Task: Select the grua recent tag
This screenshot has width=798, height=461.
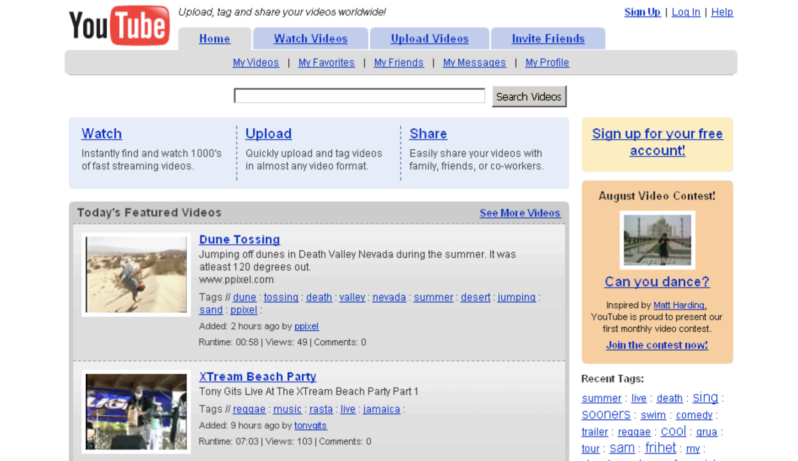Action: 706,432
